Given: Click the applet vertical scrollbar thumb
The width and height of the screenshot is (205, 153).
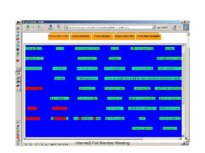Looking at the screenshot, I should (183, 78).
